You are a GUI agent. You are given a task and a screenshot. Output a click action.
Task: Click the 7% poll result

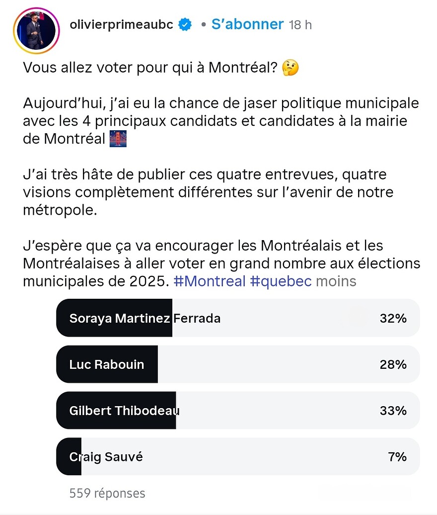[397, 457]
